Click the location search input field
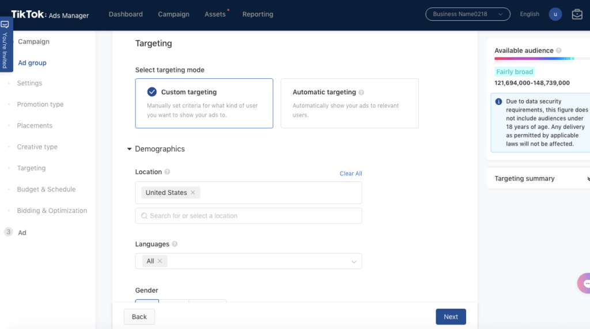This screenshot has height=329, width=590. point(249,216)
